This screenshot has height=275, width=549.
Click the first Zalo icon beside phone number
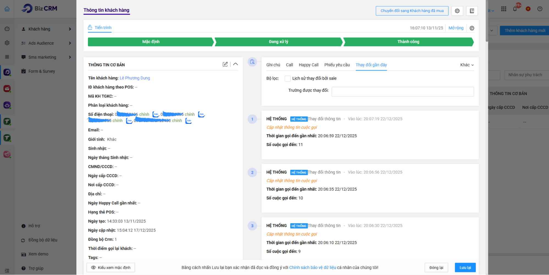click(155, 114)
